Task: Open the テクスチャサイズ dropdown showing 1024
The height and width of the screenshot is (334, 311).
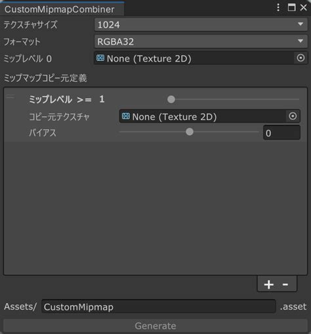Action: point(201,24)
